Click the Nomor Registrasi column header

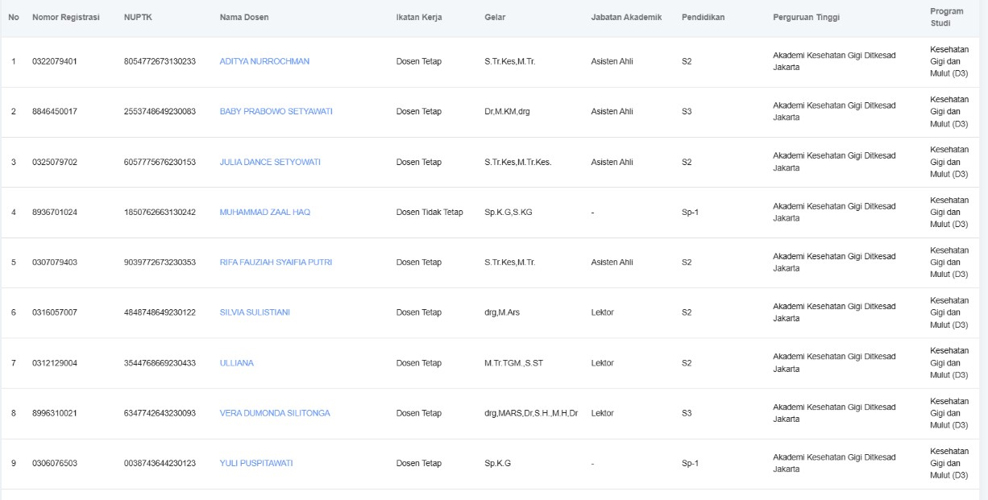[x=66, y=18]
